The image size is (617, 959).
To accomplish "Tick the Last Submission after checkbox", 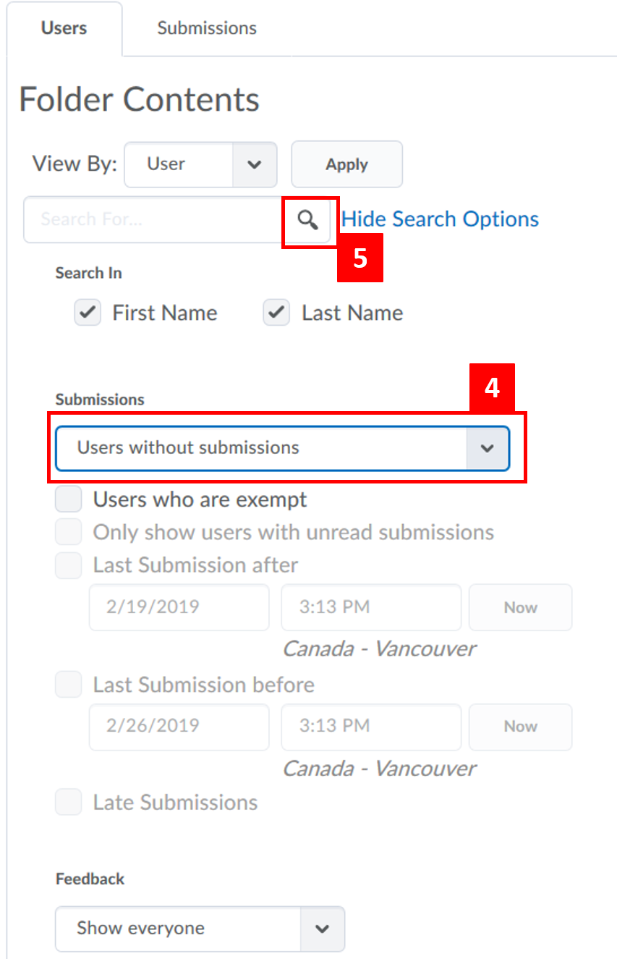I will (69, 565).
